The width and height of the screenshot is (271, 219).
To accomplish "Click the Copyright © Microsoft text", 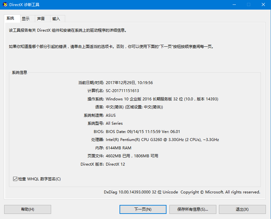I will click(x=220, y=192).
